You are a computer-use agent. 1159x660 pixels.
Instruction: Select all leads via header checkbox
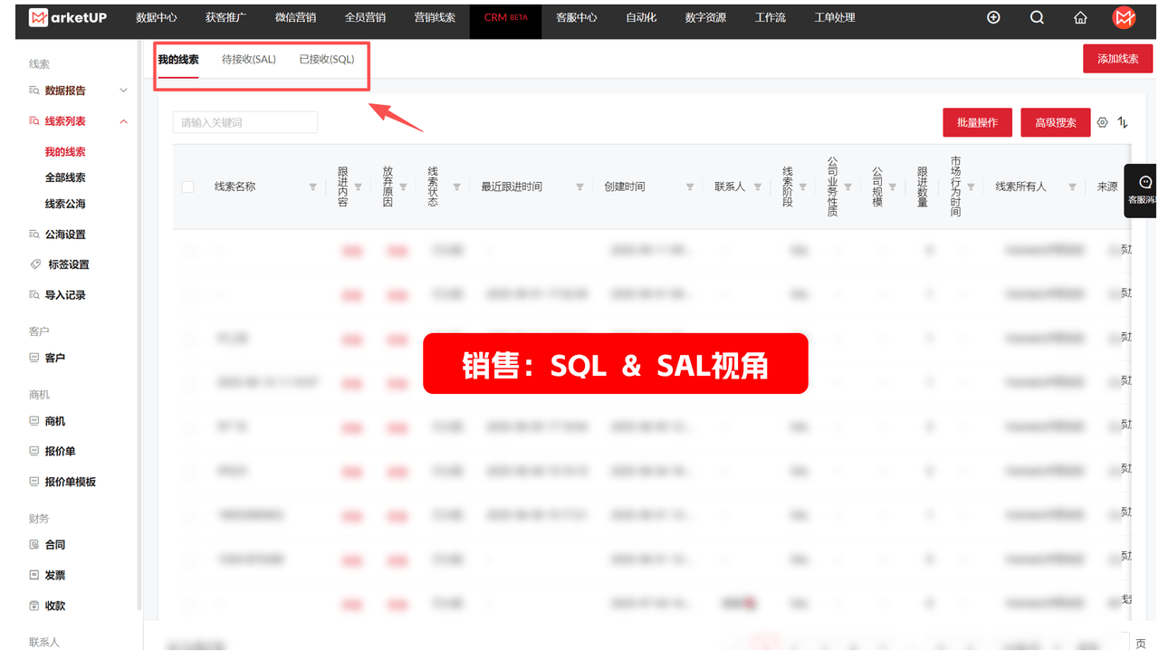187,186
